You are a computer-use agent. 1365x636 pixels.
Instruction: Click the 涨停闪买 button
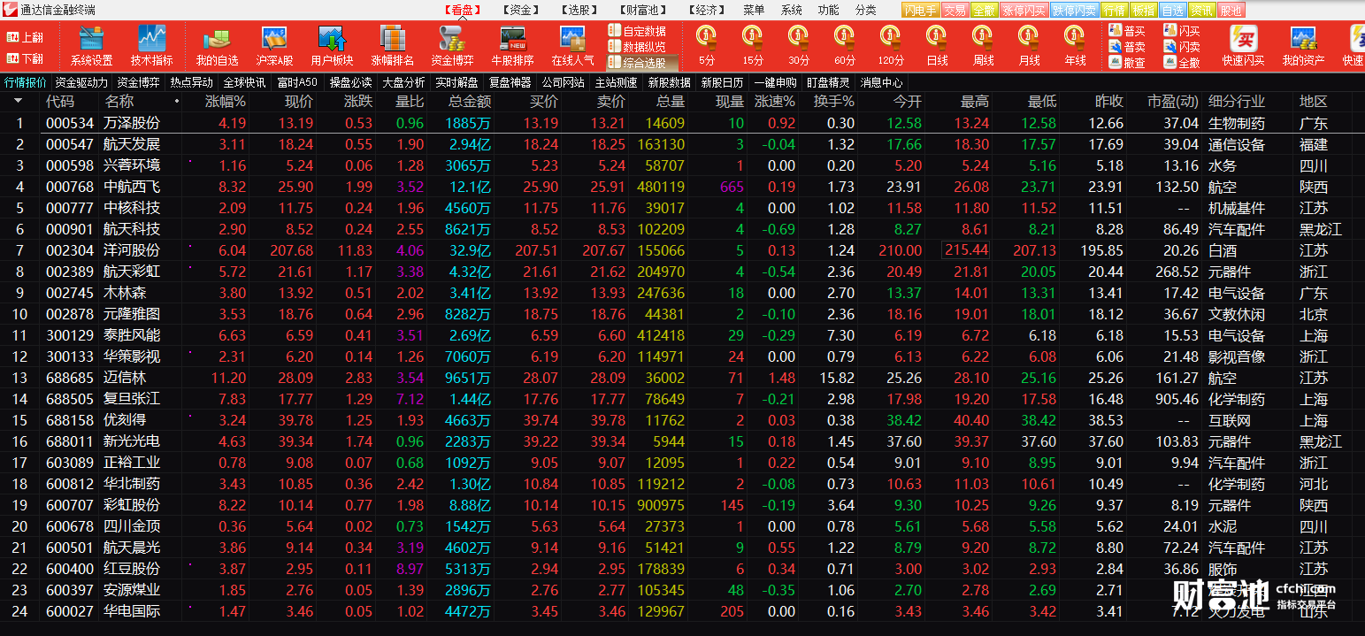coord(1024,11)
